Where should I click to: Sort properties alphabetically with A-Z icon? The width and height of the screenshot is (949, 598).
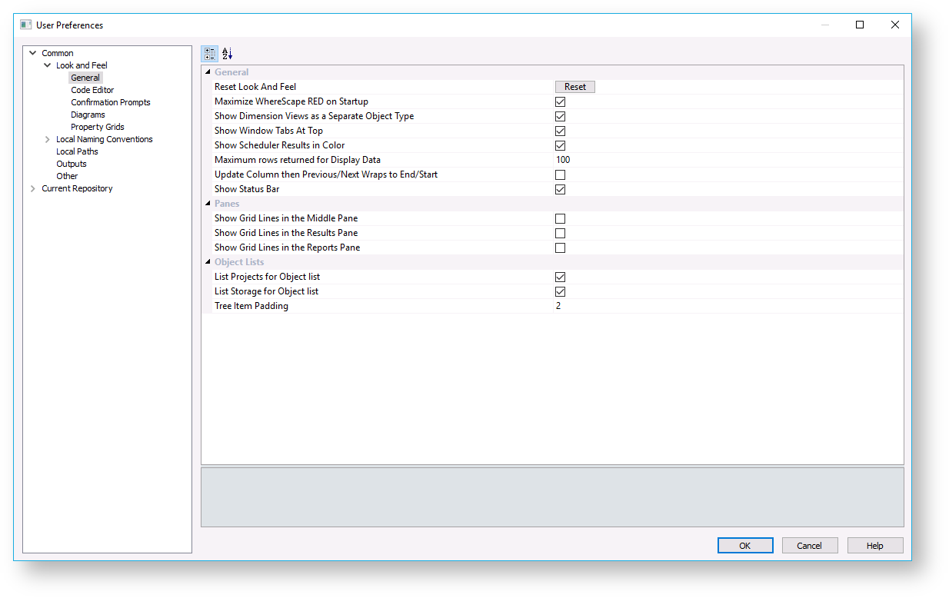(227, 54)
